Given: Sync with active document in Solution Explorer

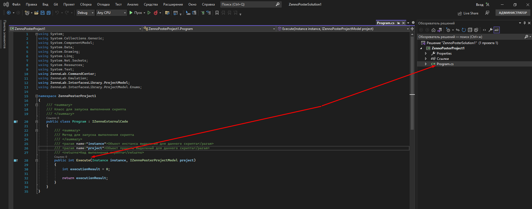Looking at the screenshot, I should pos(458,30).
